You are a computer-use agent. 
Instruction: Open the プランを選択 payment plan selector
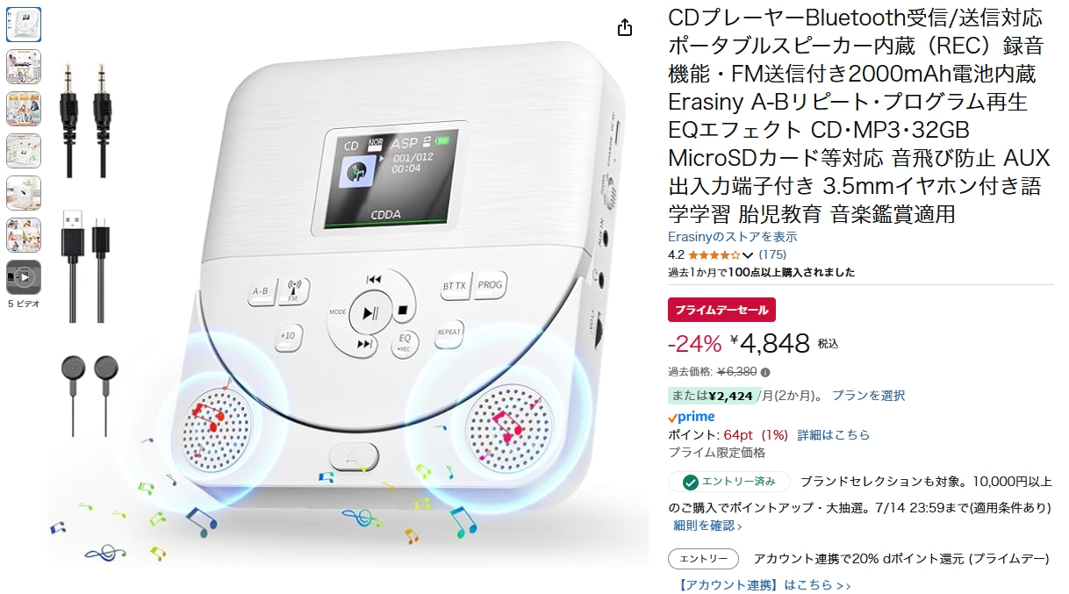(868, 396)
